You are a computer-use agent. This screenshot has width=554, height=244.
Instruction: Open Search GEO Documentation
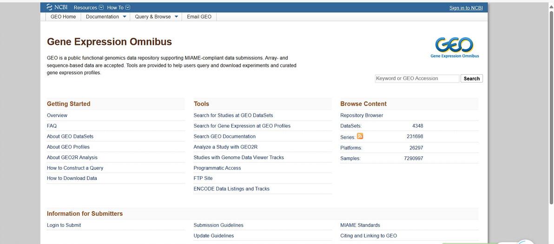(x=224, y=136)
